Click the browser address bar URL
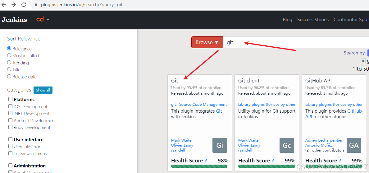The image size is (369, 173). click(82, 4)
